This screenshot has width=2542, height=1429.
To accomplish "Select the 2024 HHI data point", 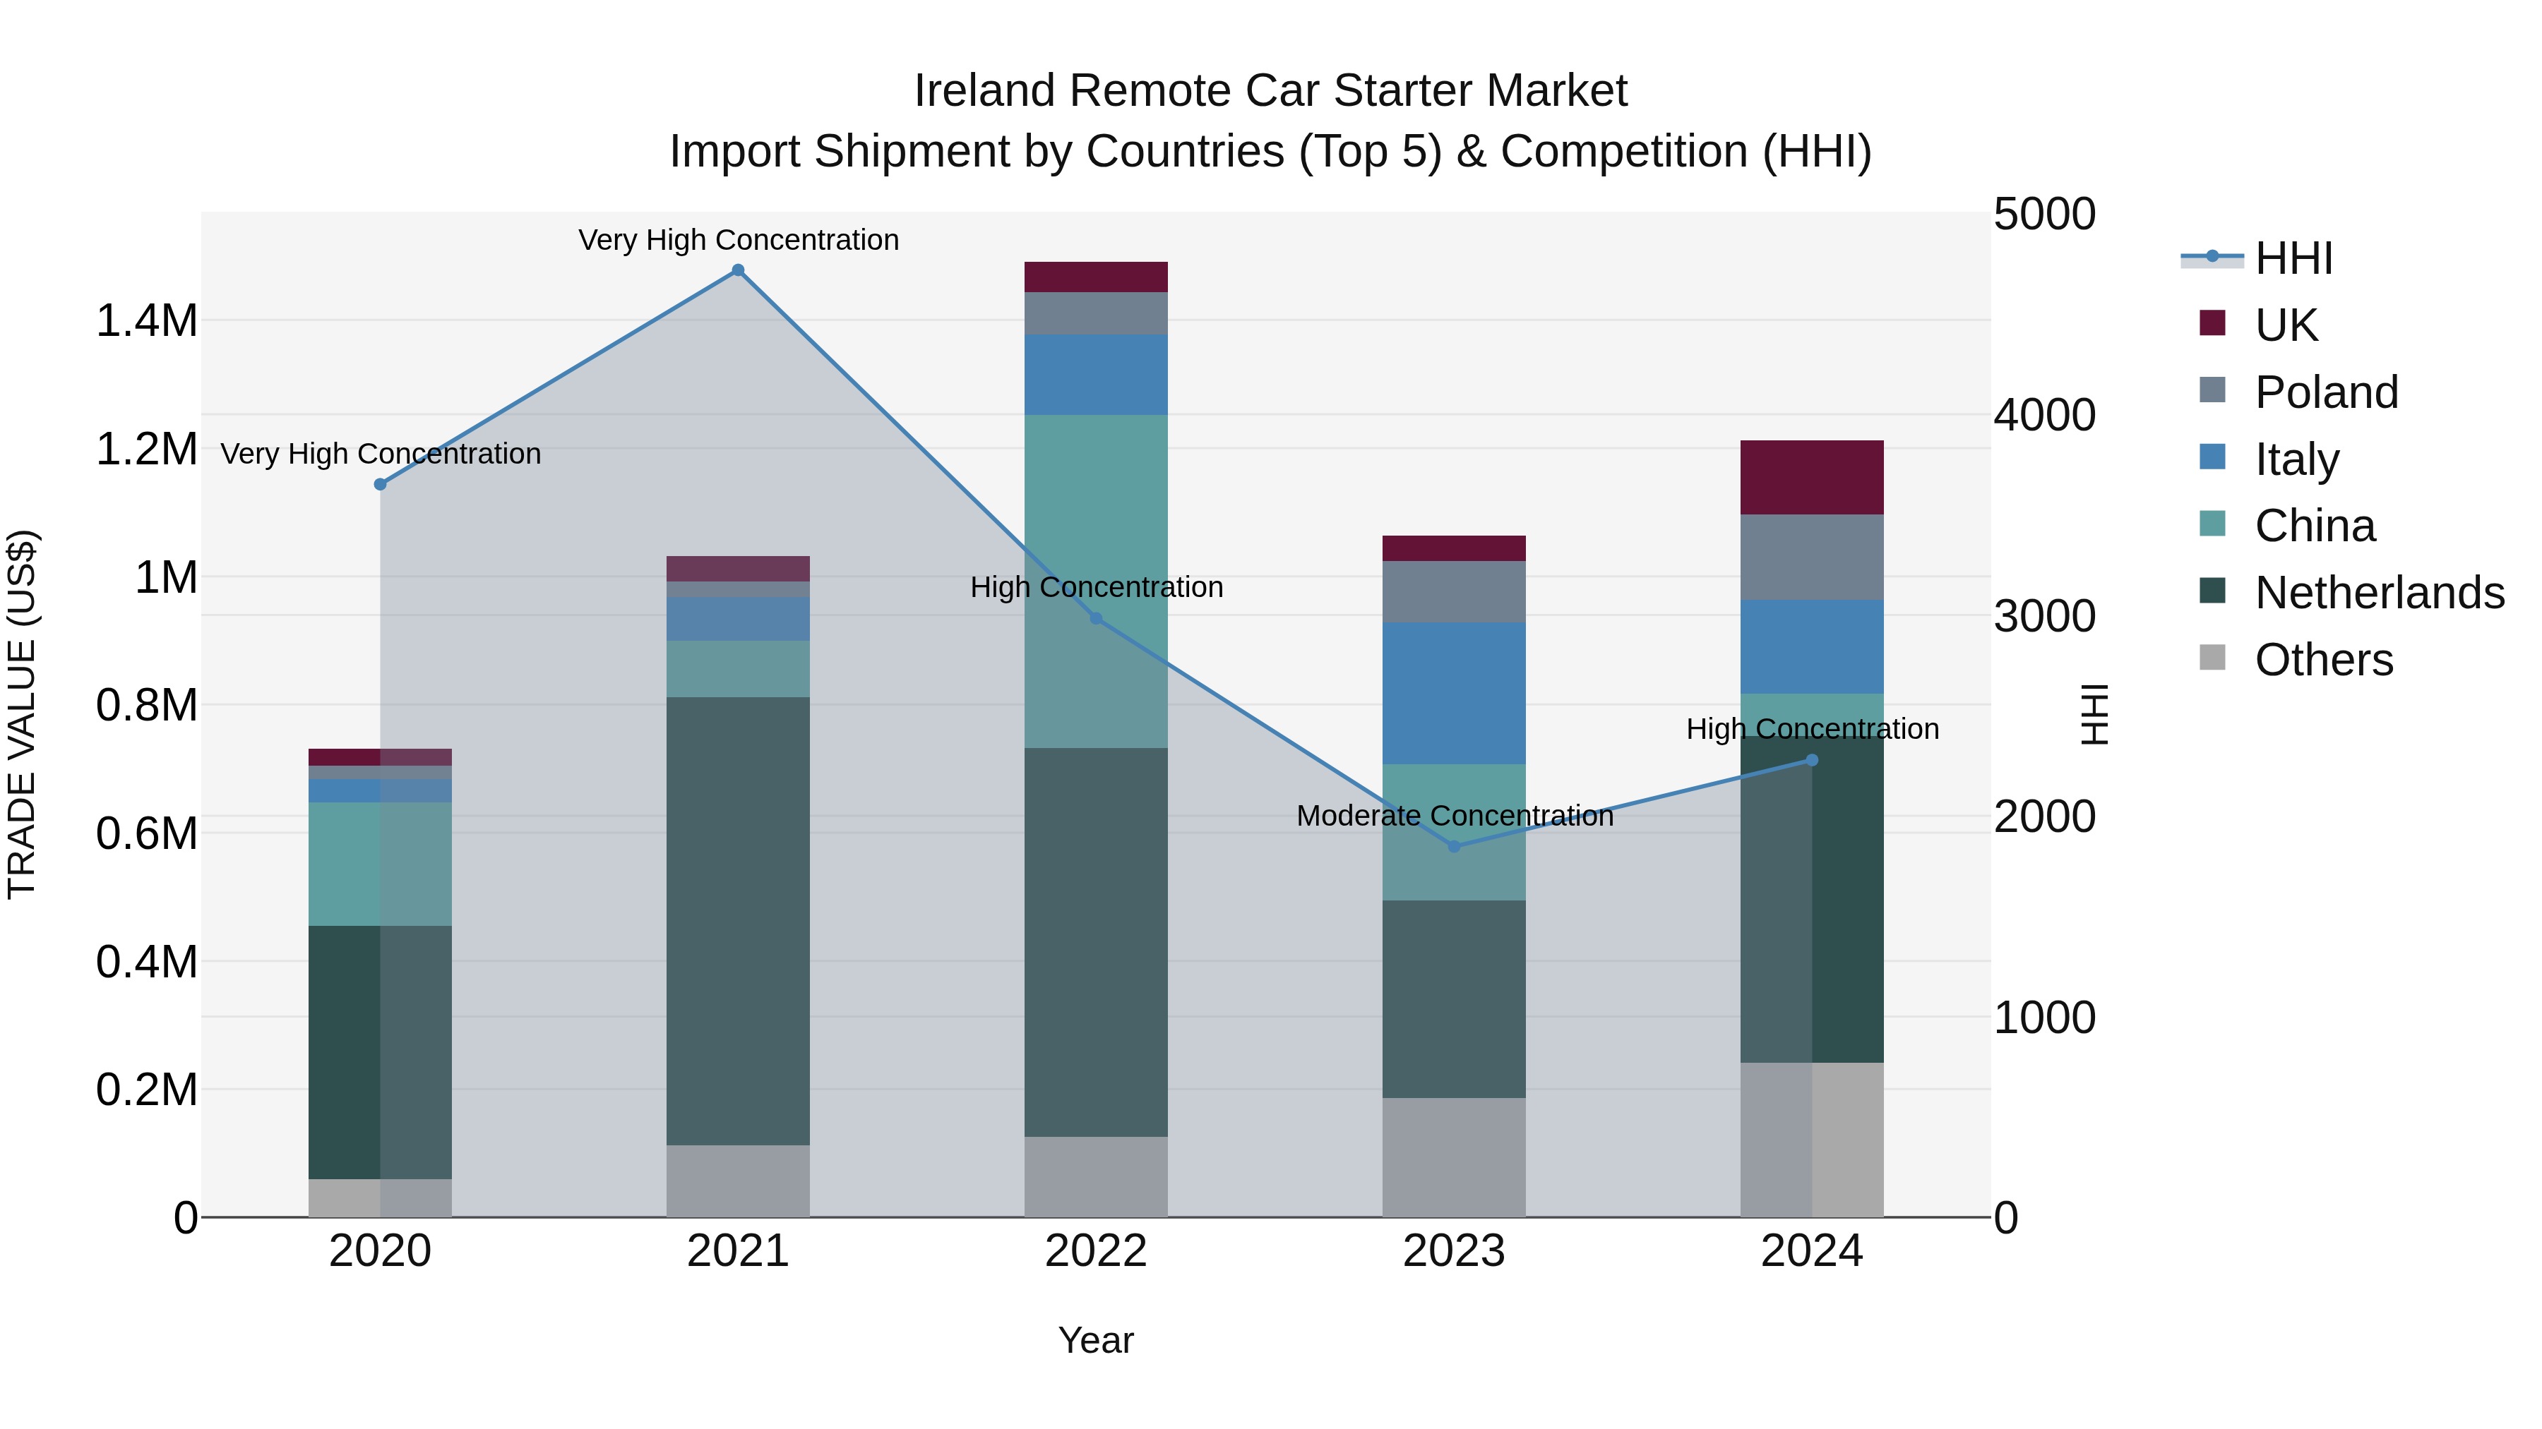I will 1812,760.
